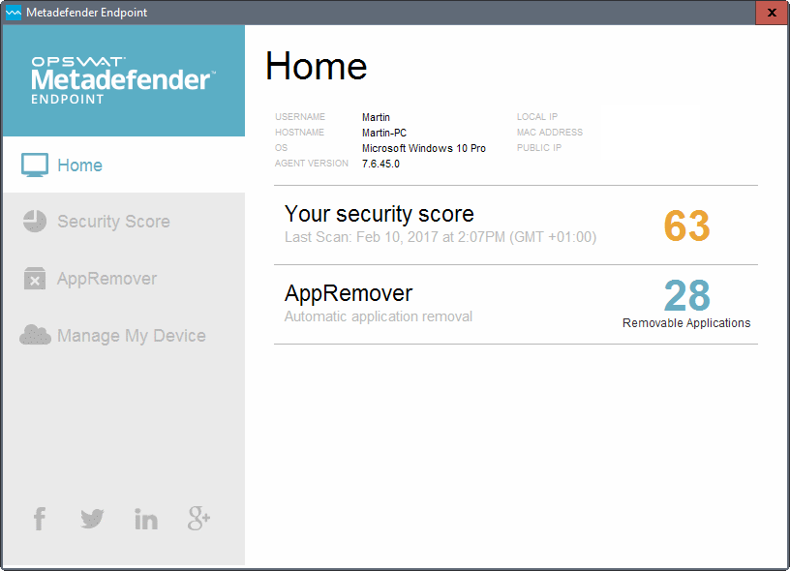Open Manage My Device page

[124, 336]
